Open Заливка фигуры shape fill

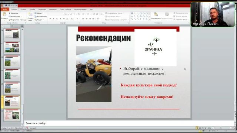pyautogui.click(x=181, y=13)
